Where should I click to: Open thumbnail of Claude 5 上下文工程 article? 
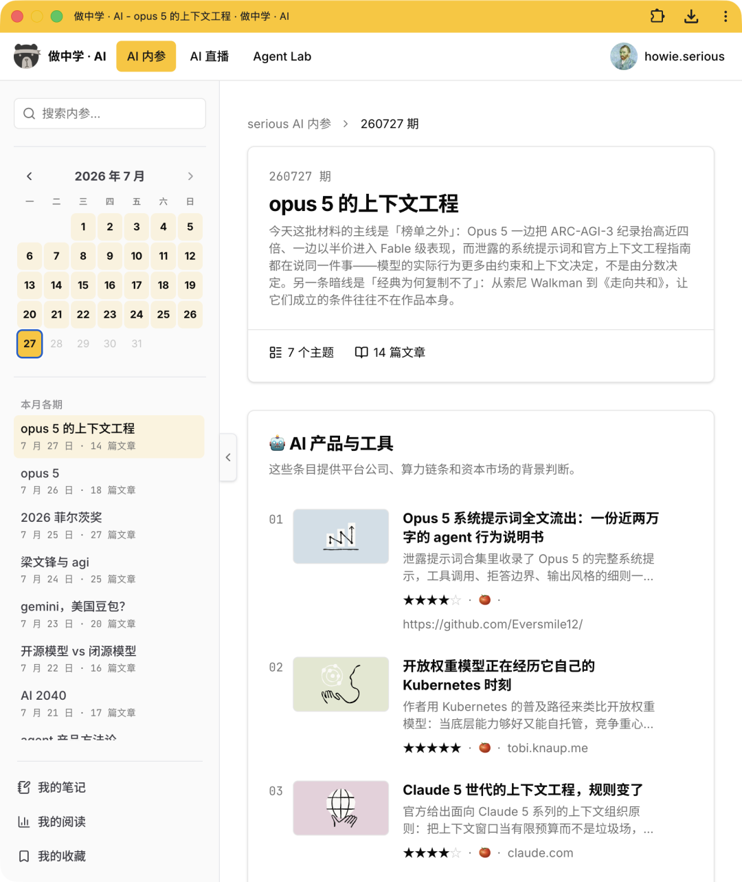(x=341, y=808)
